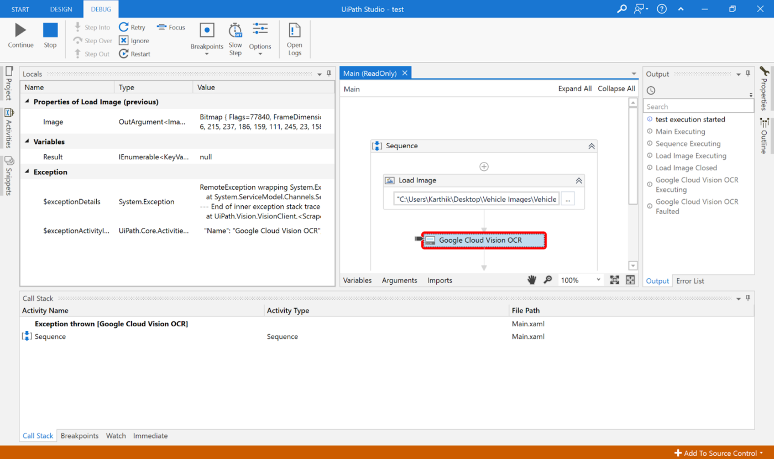Switch to the DESIGN ribbon tab

click(61, 9)
